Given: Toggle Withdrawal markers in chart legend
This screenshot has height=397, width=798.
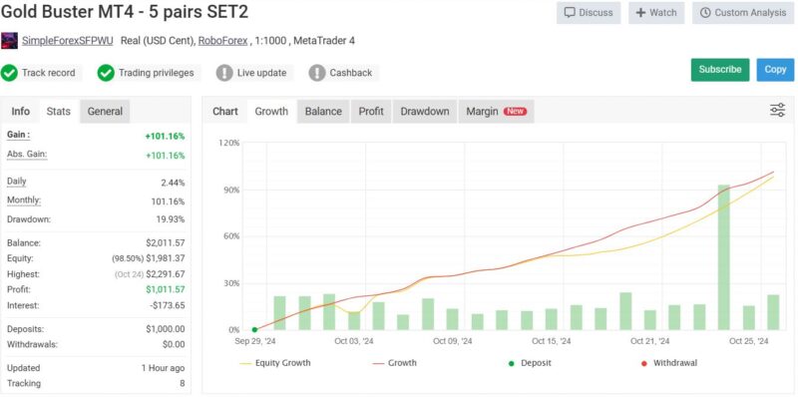Looking at the screenshot, I should tap(668, 363).
